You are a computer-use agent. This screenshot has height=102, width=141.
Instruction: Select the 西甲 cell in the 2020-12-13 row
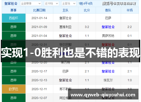(14, 80)
